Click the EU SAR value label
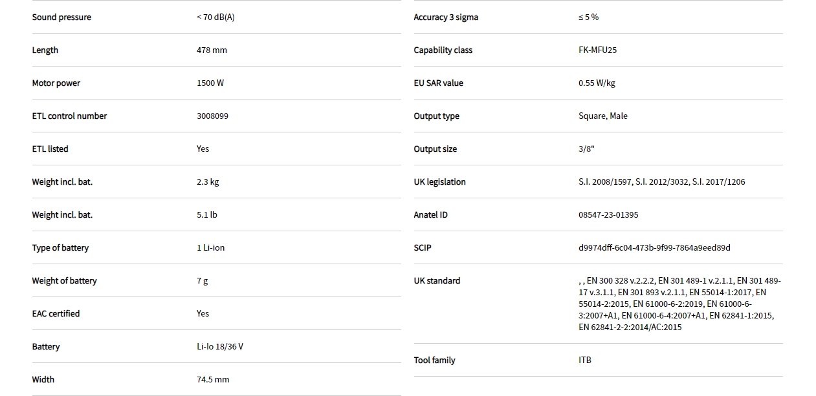Screen dimensions: 816x396 pos(438,83)
